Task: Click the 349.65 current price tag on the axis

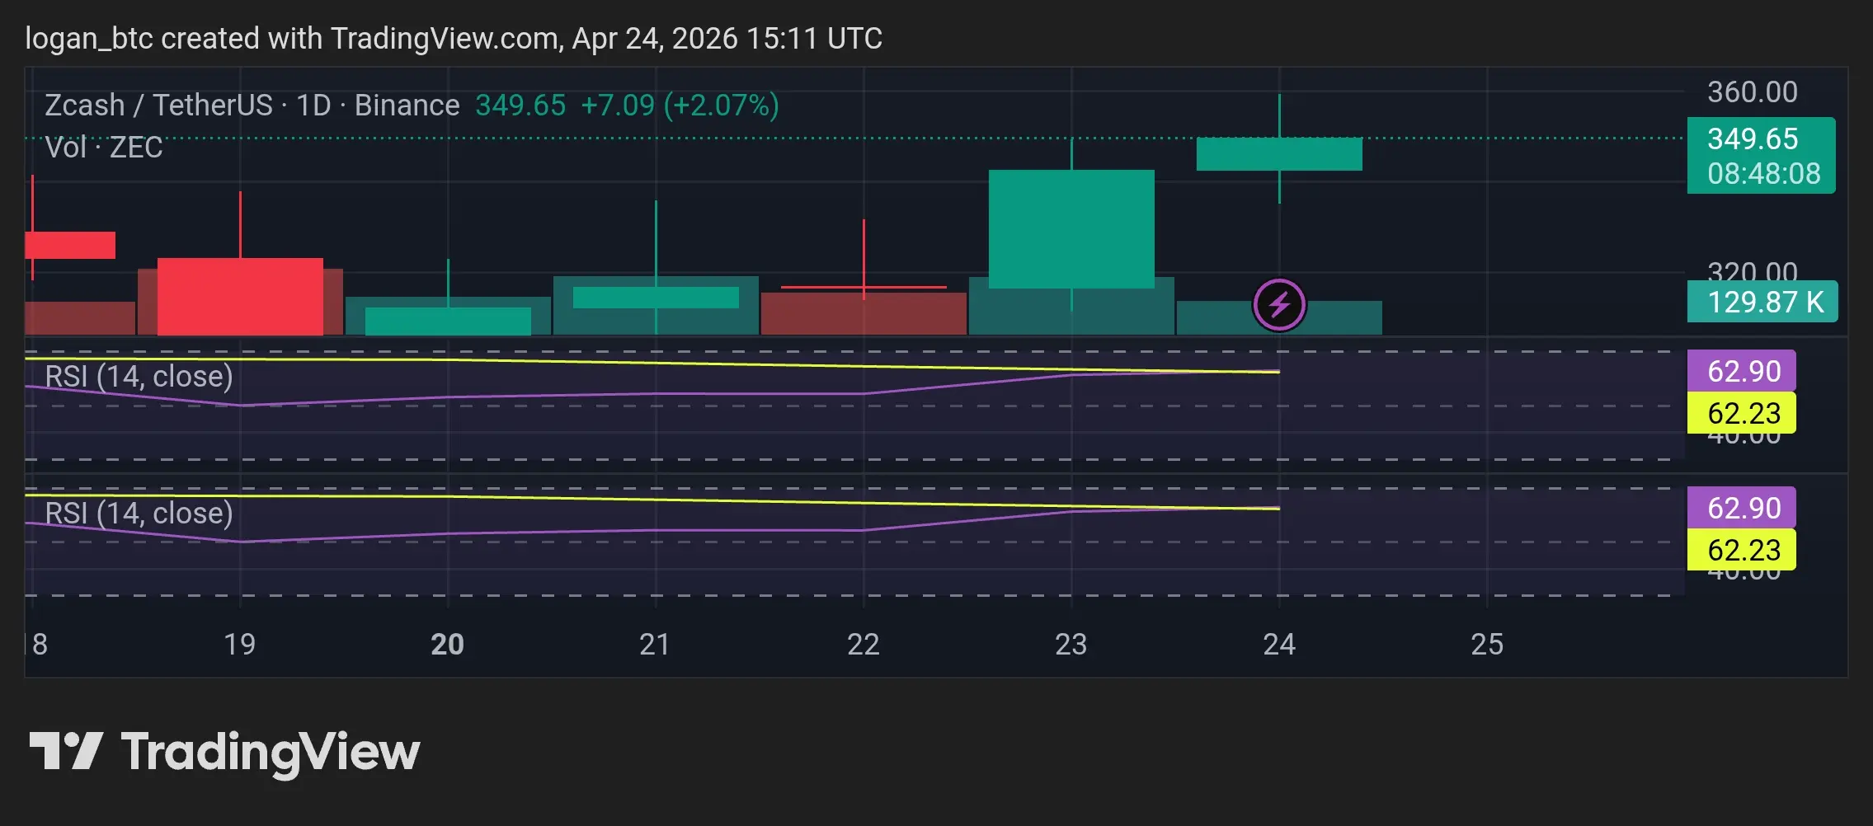Action: click(1753, 138)
